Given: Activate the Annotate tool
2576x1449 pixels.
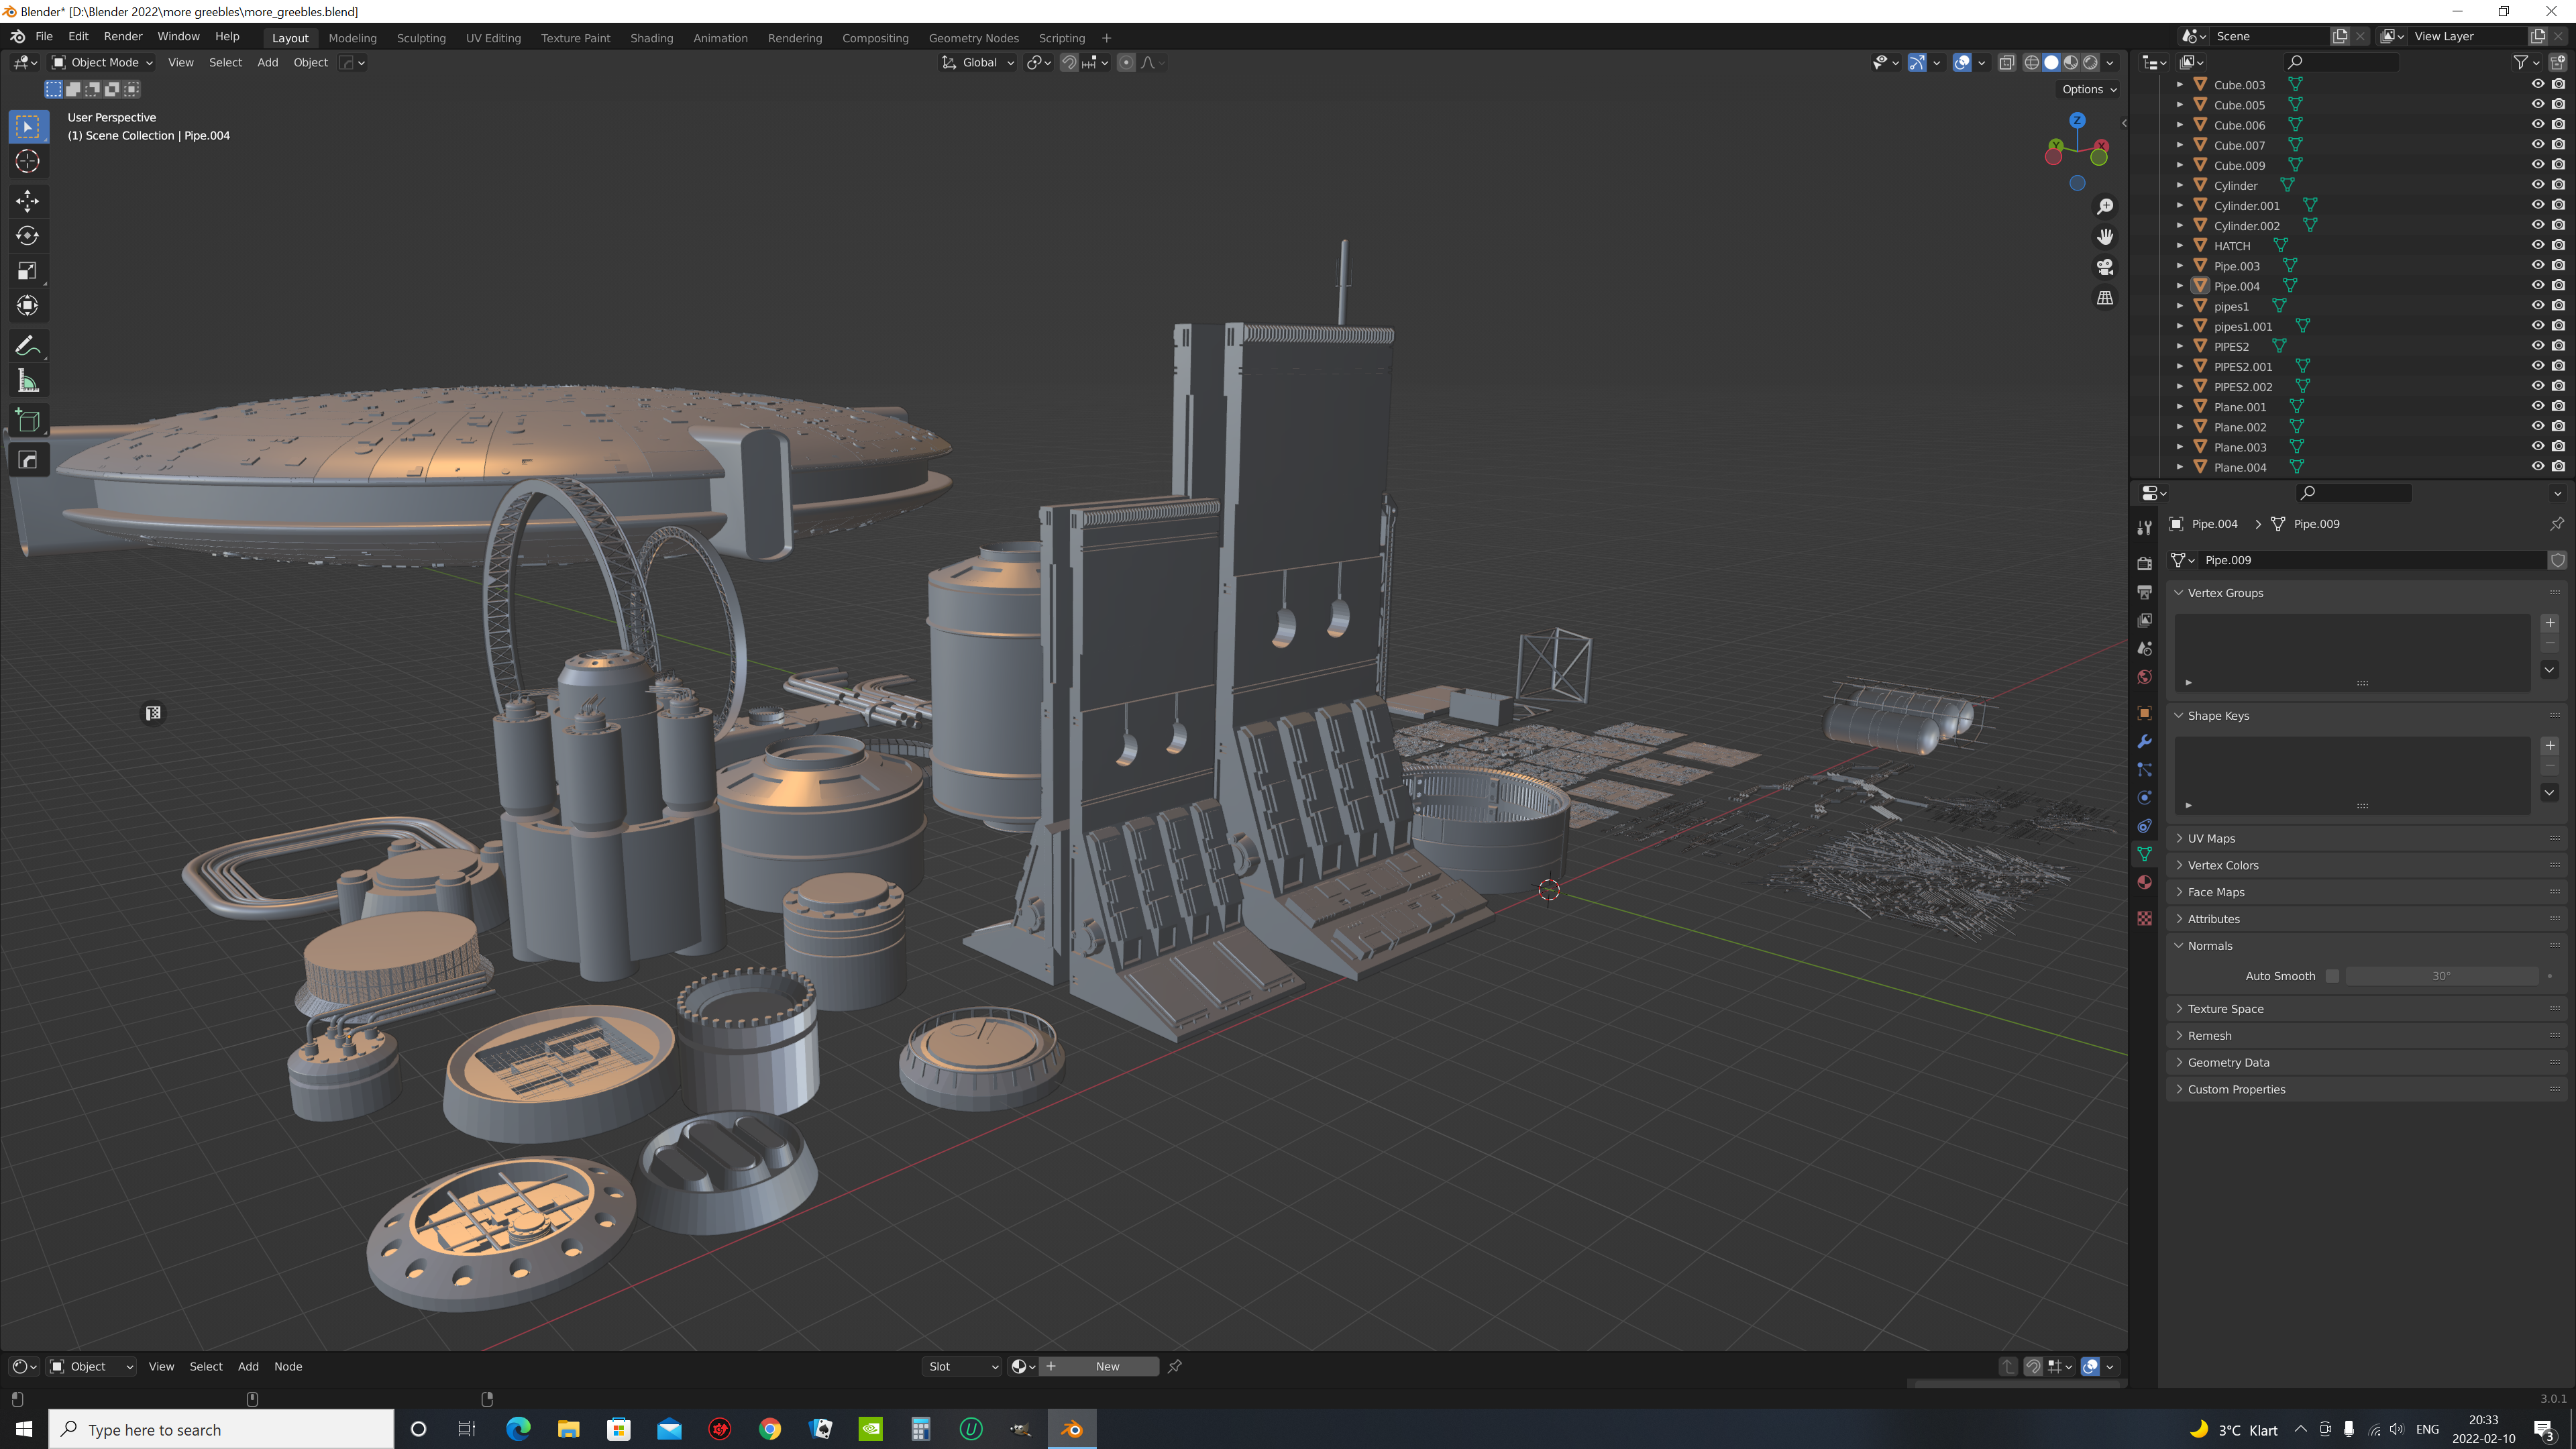Looking at the screenshot, I should point(27,345).
